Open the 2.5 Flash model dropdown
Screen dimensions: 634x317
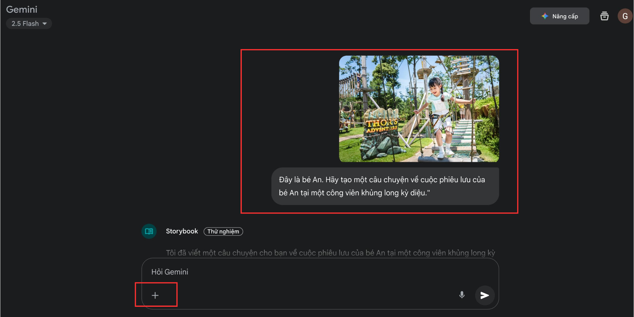(x=29, y=23)
